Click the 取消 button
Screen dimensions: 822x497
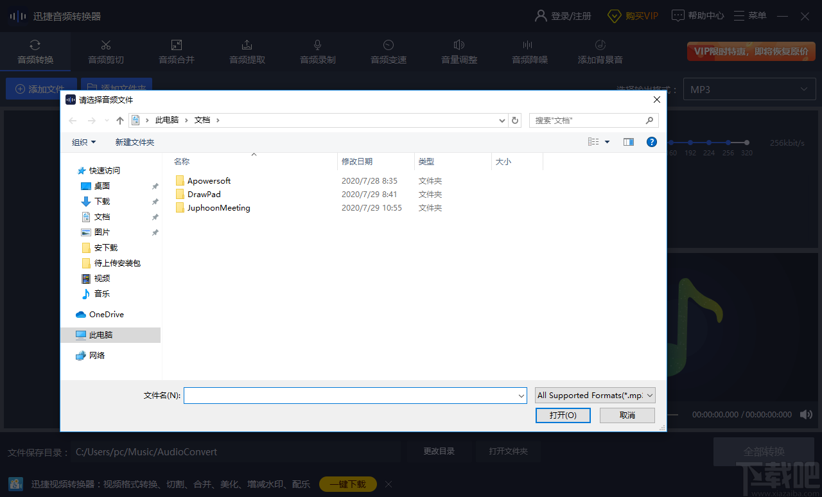point(627,415)
